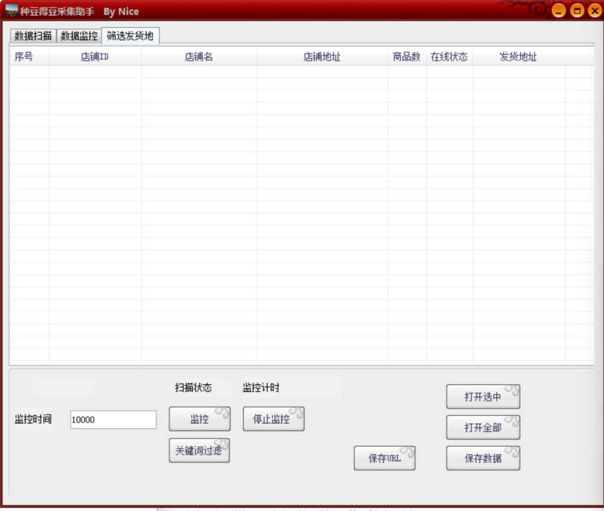This screenshot has width=604, height=511.
Task: Start monitoring with 监控 button
Action: coord(199,419)
